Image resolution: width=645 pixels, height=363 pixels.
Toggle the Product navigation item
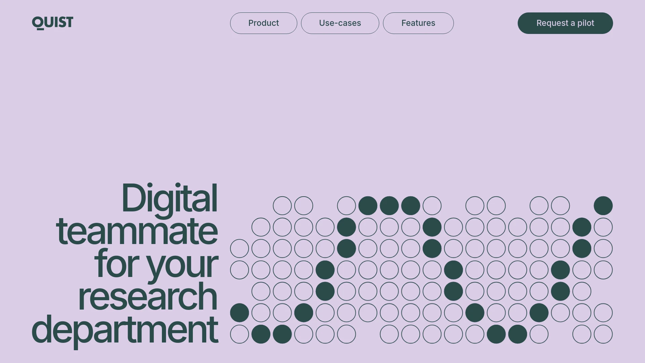tap(264, 23)
